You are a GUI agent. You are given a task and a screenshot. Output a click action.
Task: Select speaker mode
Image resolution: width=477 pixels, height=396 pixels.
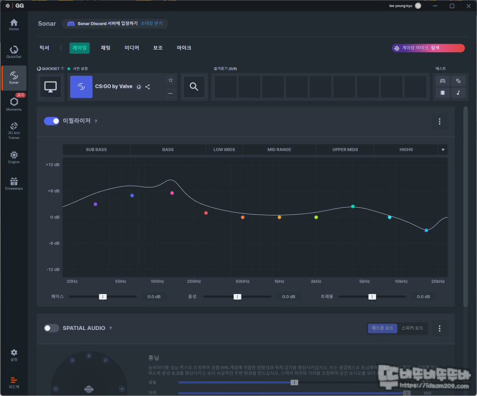click(x=412, y=328)
